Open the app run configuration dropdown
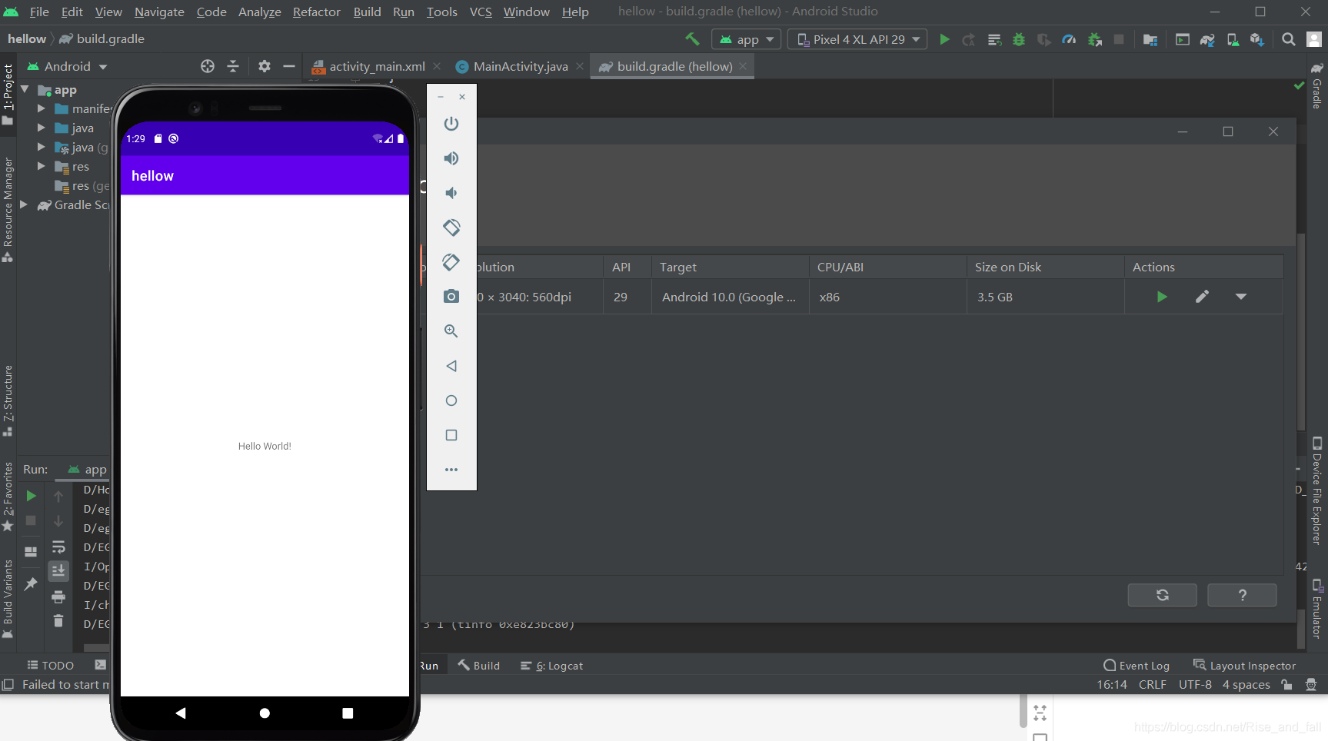1328x741 pixels. click(745, 39)
